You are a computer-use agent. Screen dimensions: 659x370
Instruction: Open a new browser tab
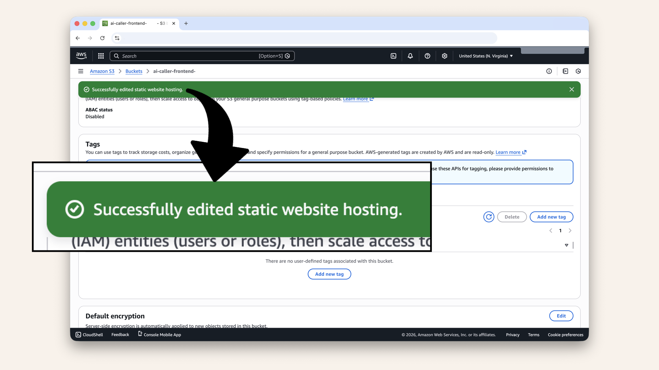tap(186, 23)
